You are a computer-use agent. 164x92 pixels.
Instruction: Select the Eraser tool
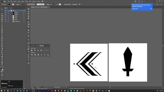[2, 32]
